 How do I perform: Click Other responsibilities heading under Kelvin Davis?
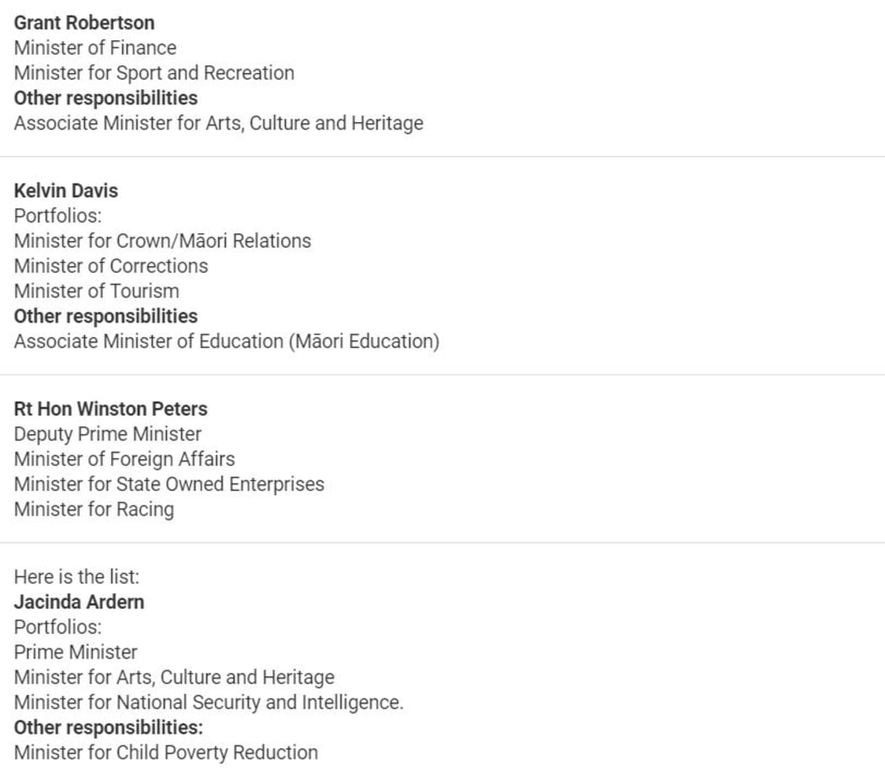click(x=105, y=316)
